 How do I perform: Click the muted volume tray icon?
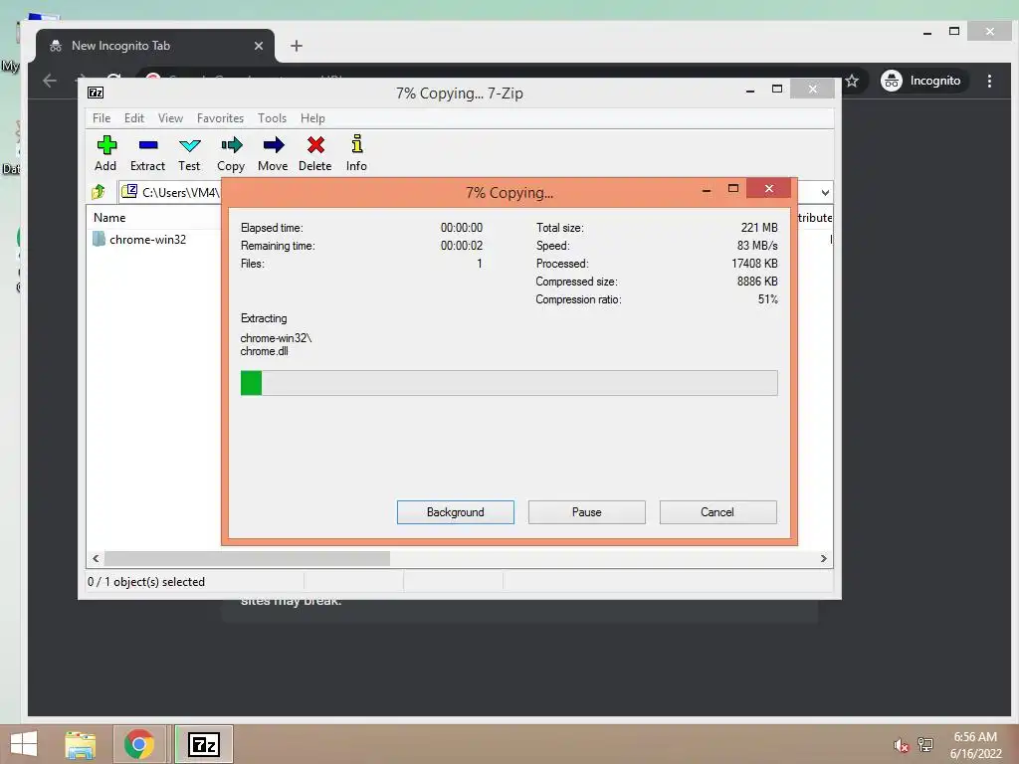pyautogui.click(x=901, y=745)
